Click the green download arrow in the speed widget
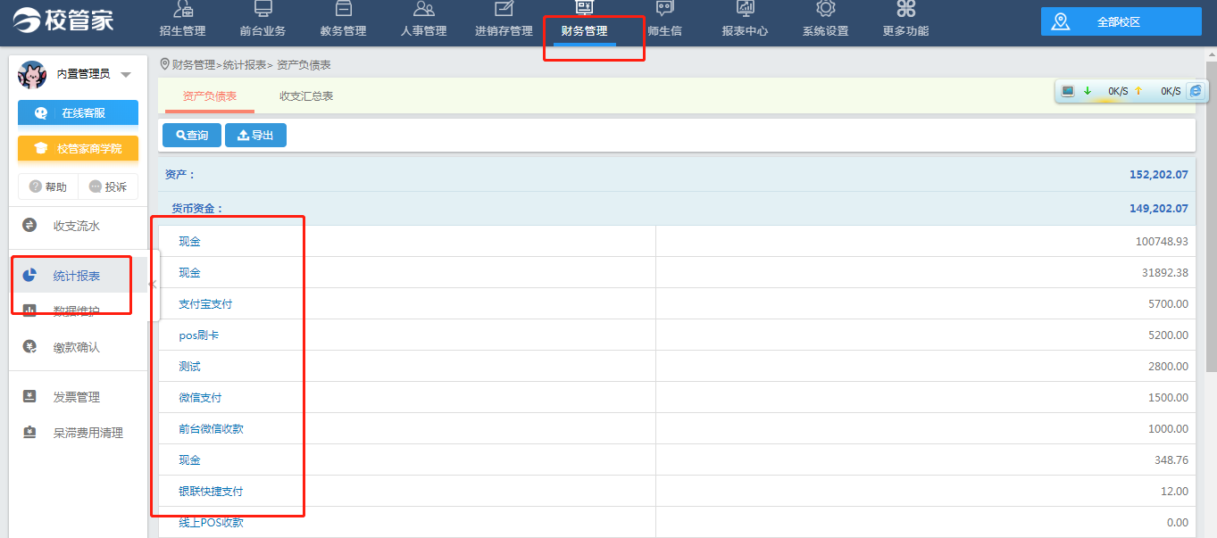The height and width of the screenshot is (538, 1217). [1088, 90]
